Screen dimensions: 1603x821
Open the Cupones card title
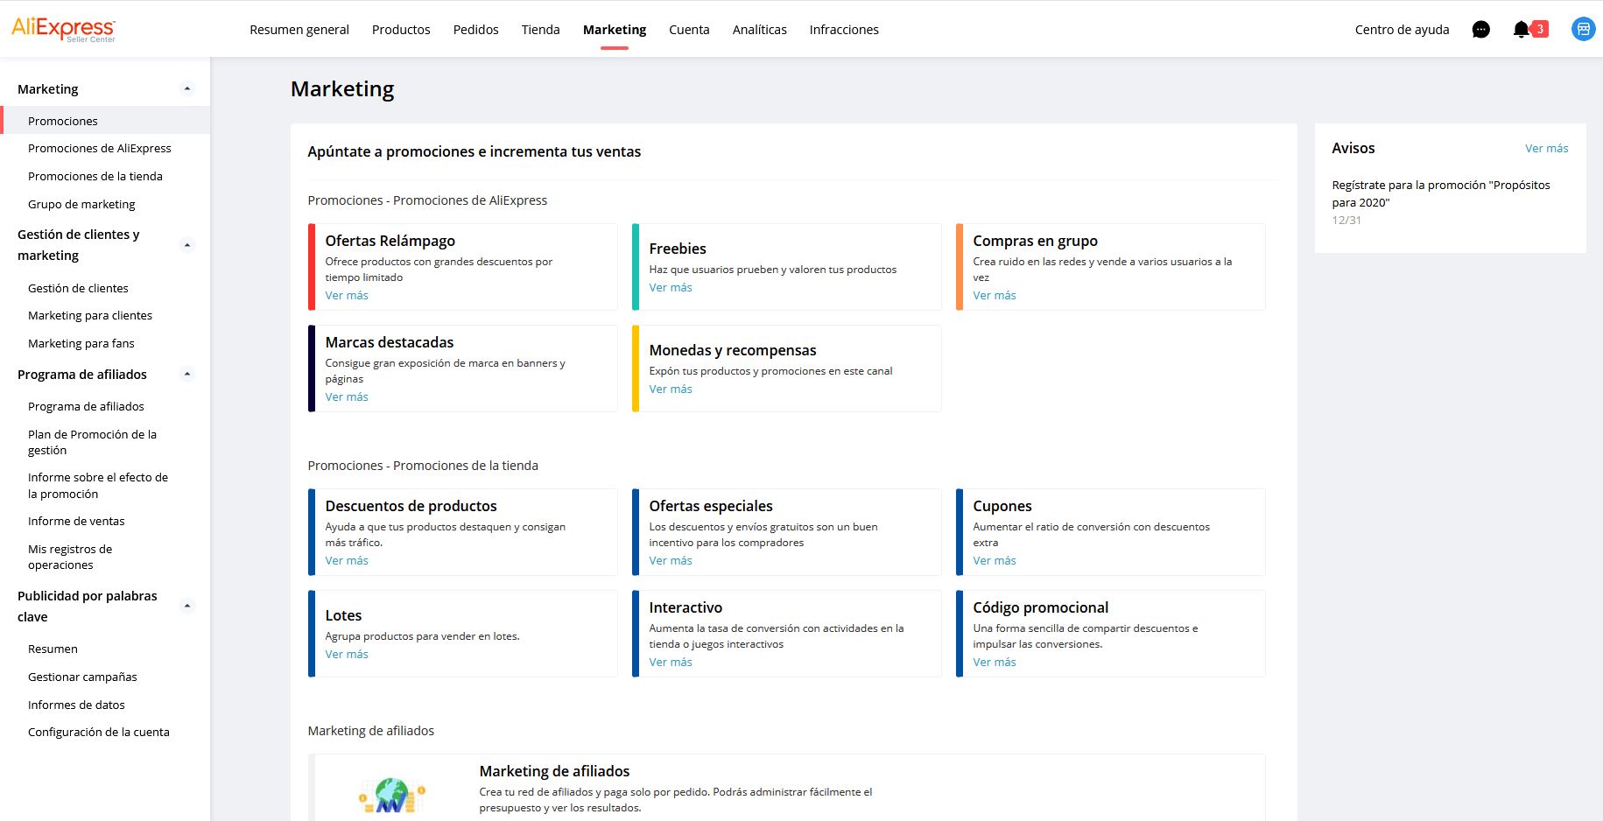click(x=1002, y=506)
